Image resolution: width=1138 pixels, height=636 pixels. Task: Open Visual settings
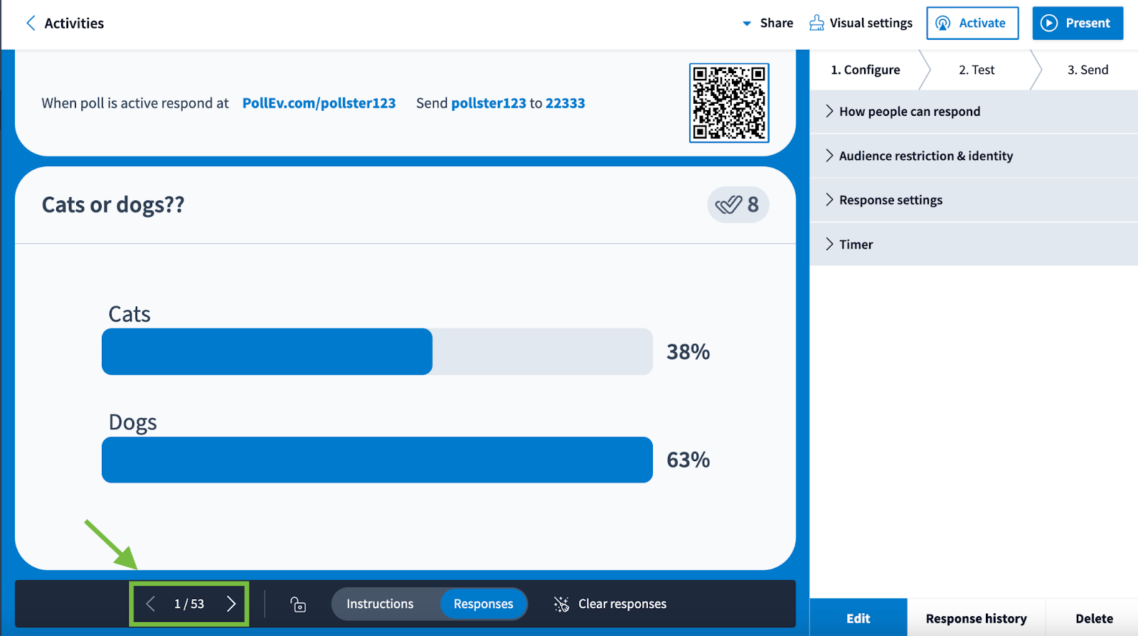pyautogui.click(x=861, y=23)
